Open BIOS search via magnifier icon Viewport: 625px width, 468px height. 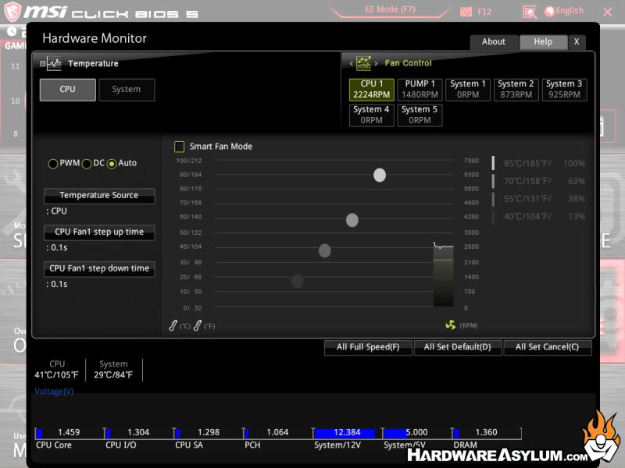click(530, 12)
